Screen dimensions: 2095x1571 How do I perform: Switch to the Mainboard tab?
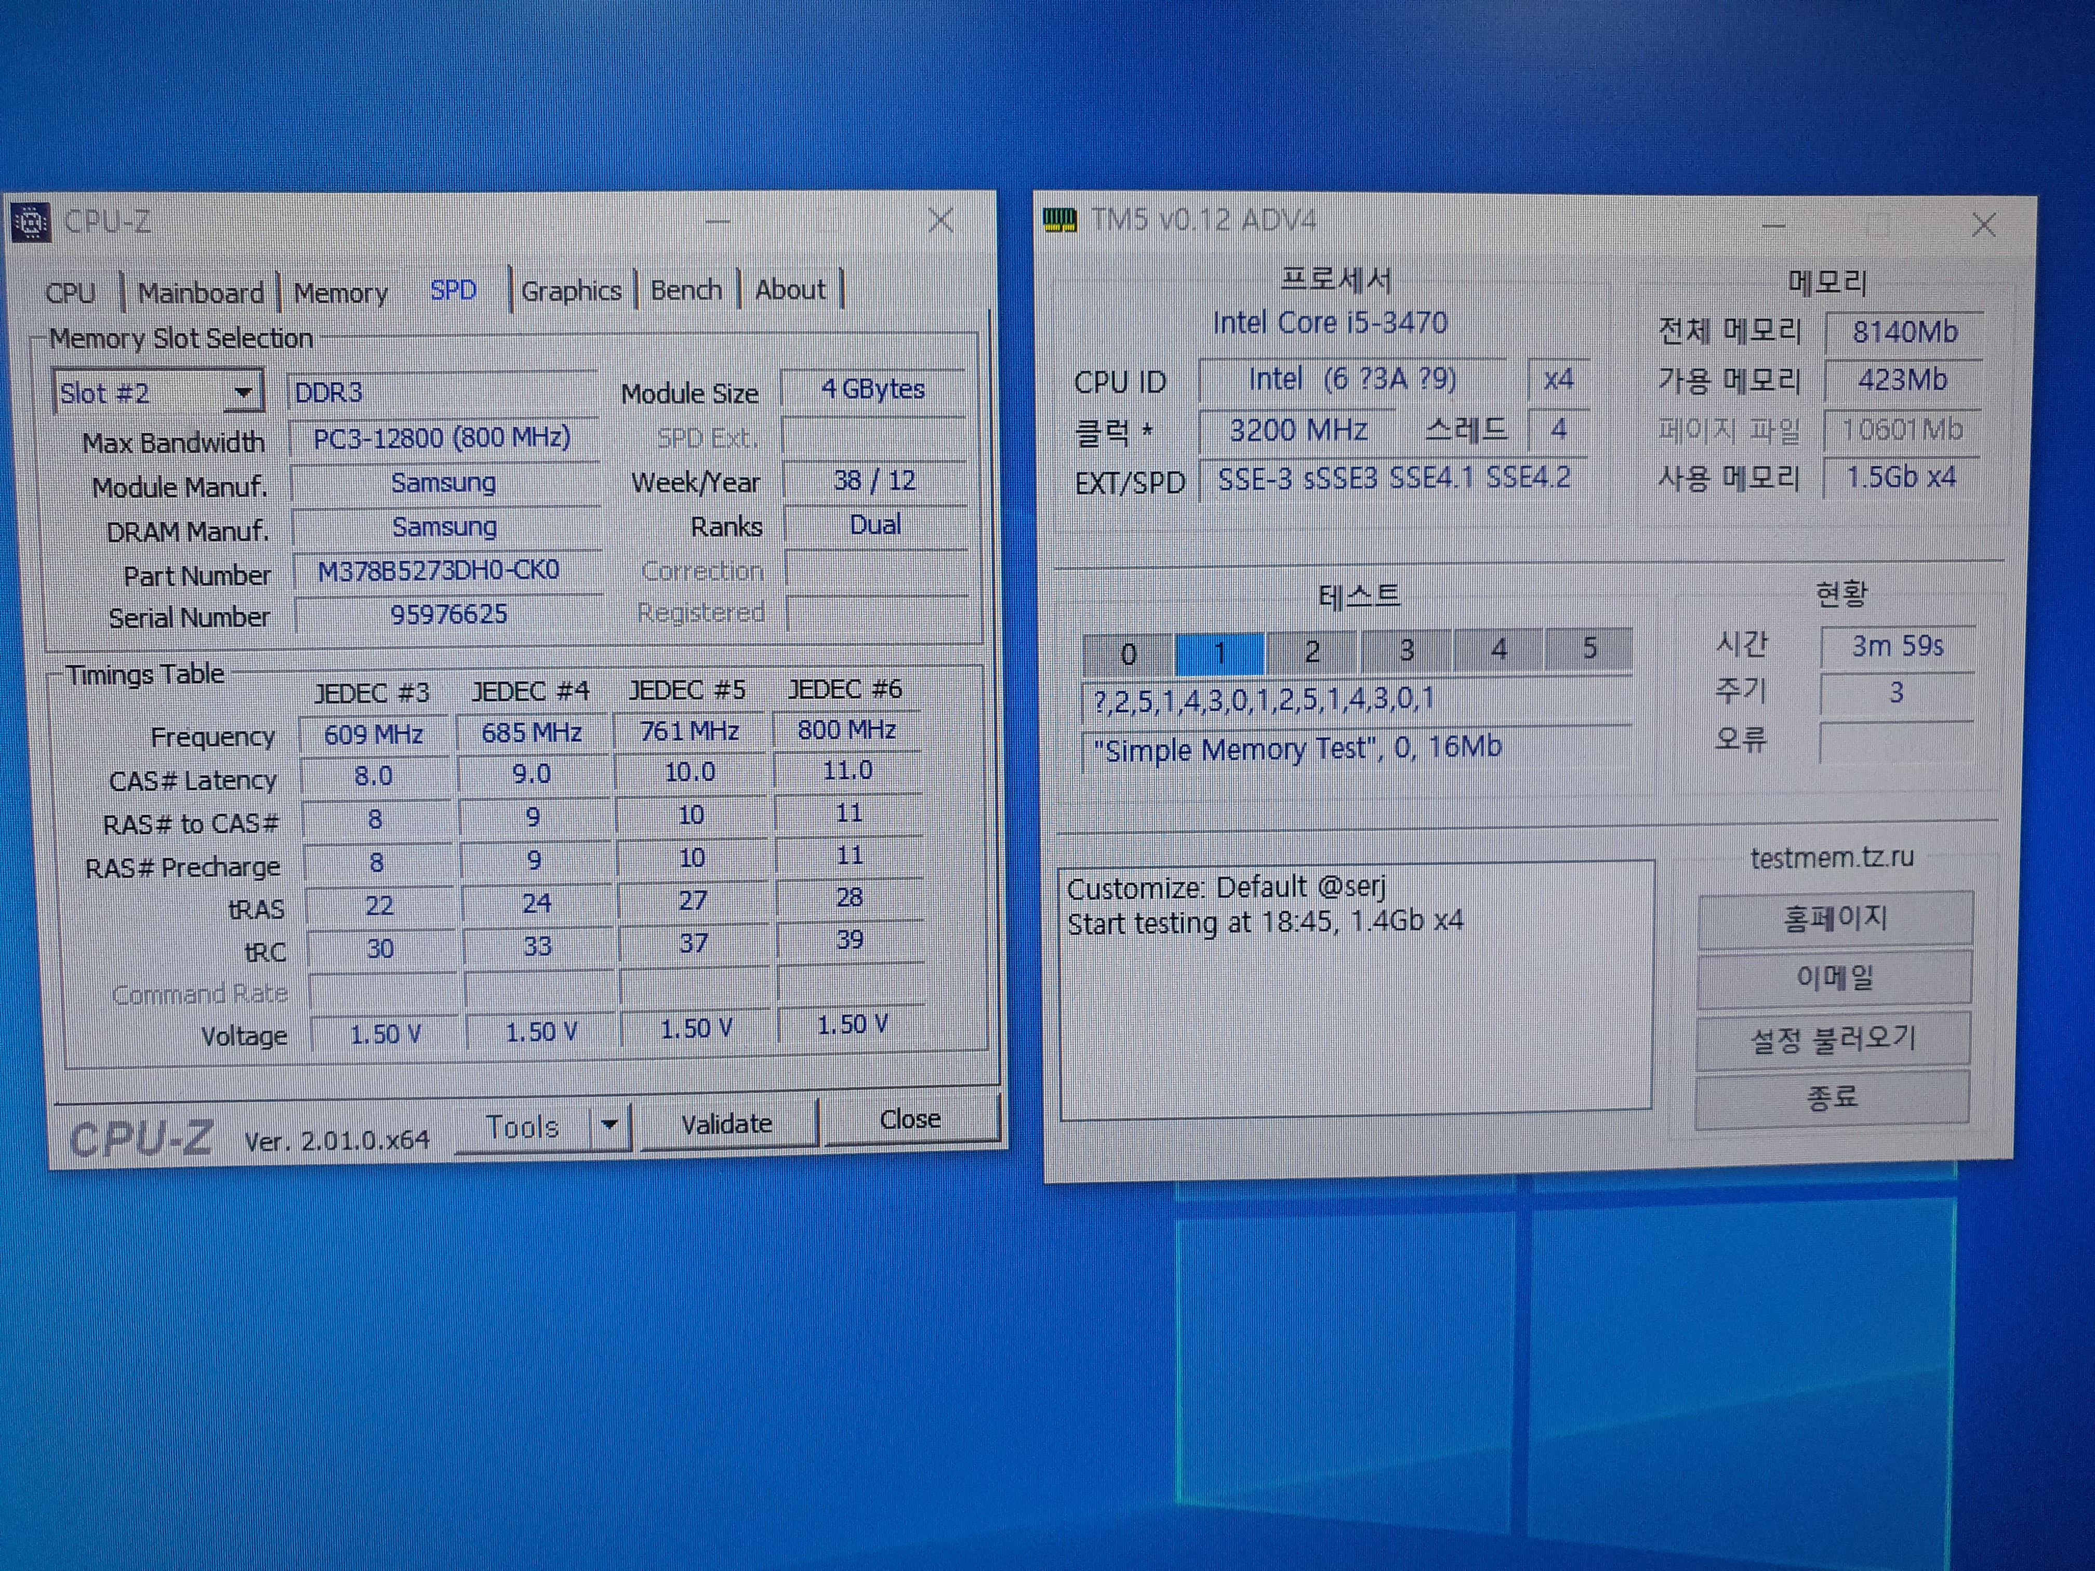(x=201, y=292)
